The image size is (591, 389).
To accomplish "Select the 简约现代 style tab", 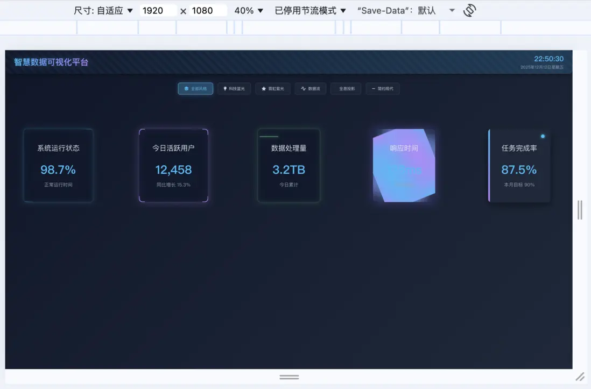I will coord(383,89).
